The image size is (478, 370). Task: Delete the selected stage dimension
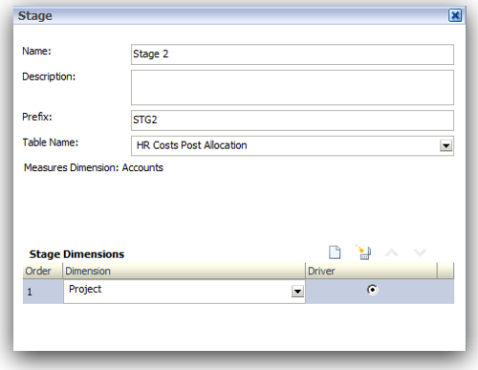coord(363,252)
